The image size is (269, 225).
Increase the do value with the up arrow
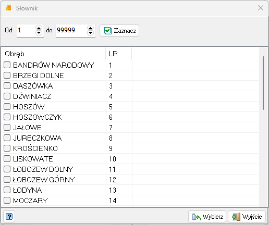click(90, 28)
